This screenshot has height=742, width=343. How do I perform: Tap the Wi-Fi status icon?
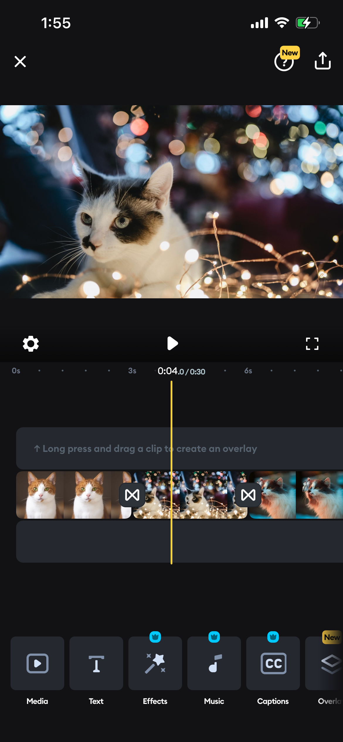tap(282, 23)
